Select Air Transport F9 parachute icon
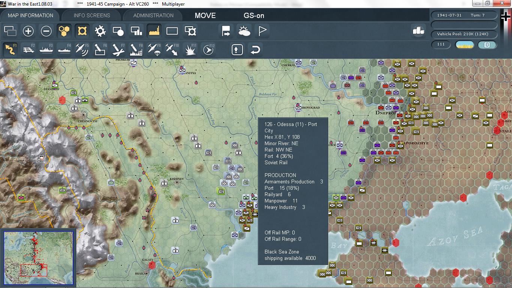This screenshot has height=288, width=512. (154, 49)
